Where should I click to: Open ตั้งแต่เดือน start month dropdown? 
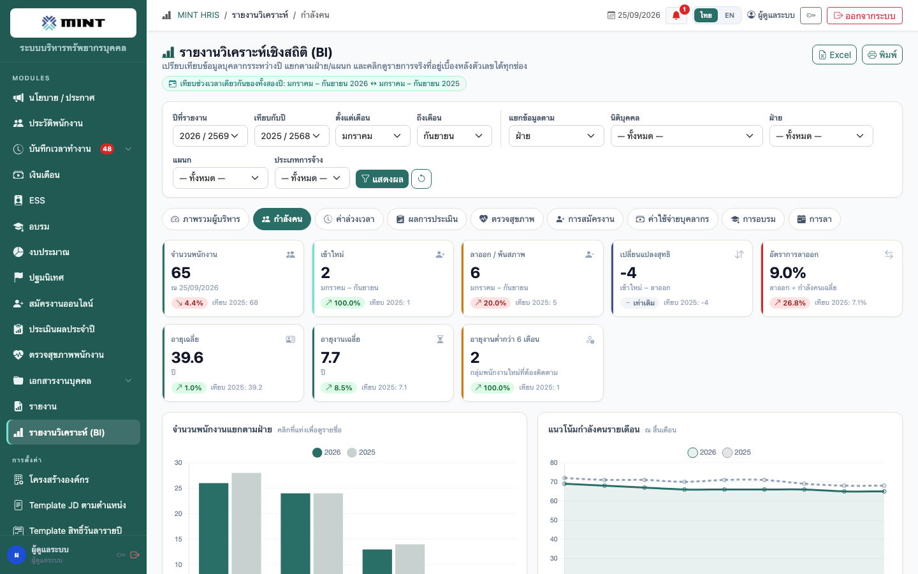373,136
